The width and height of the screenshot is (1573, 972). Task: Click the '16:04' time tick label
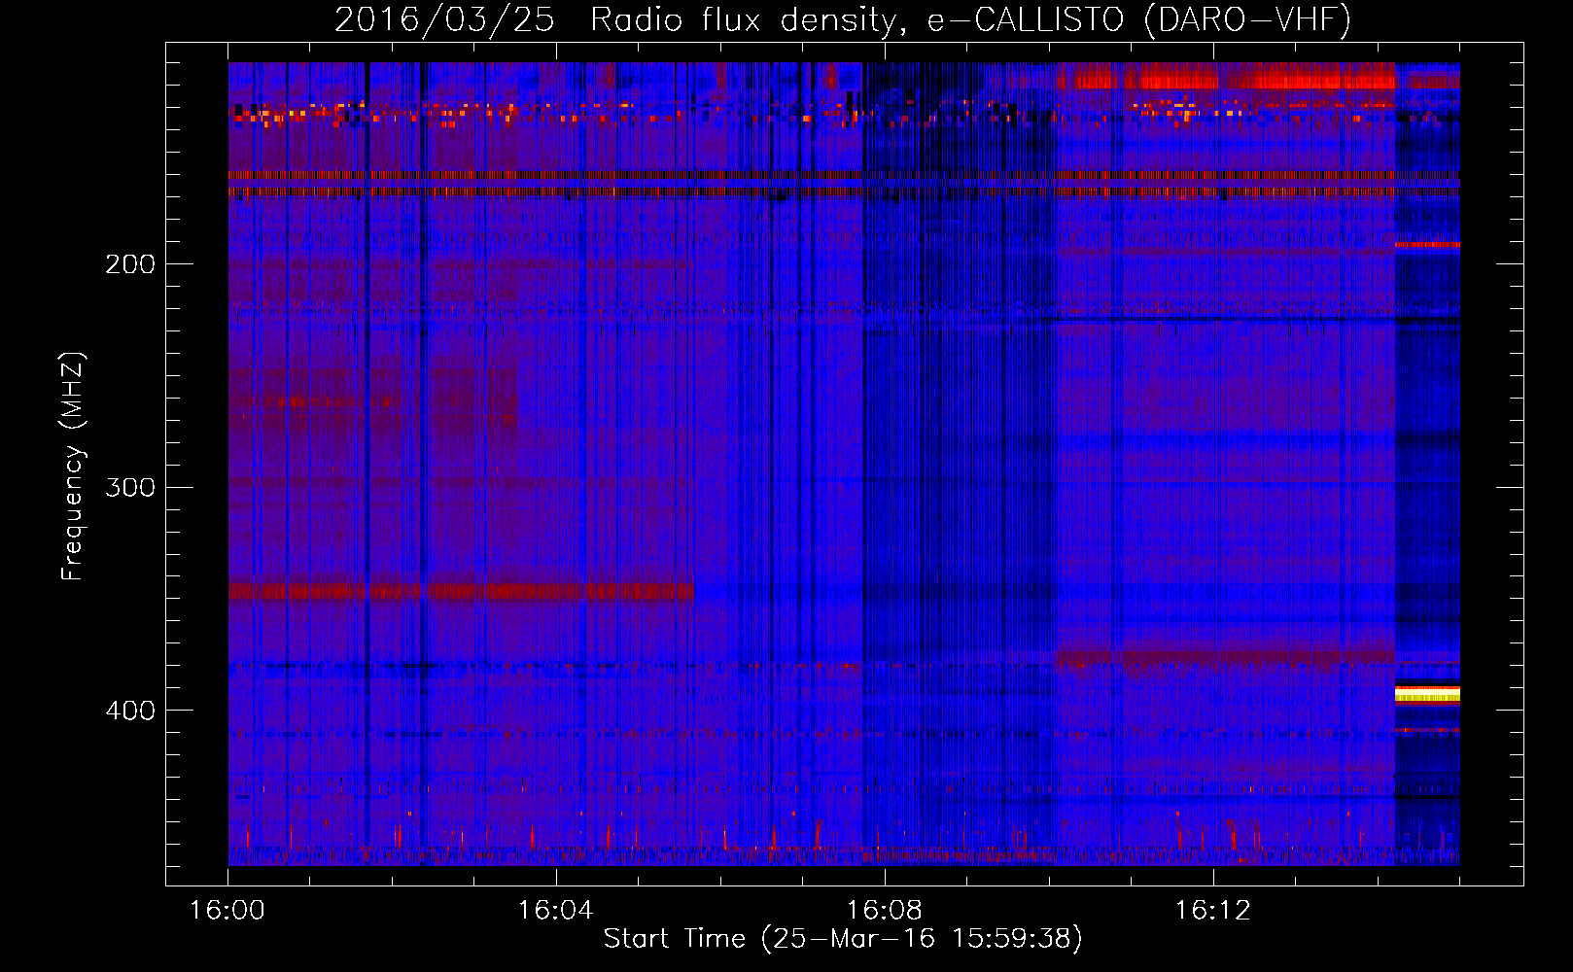click(x=556, y=911)
